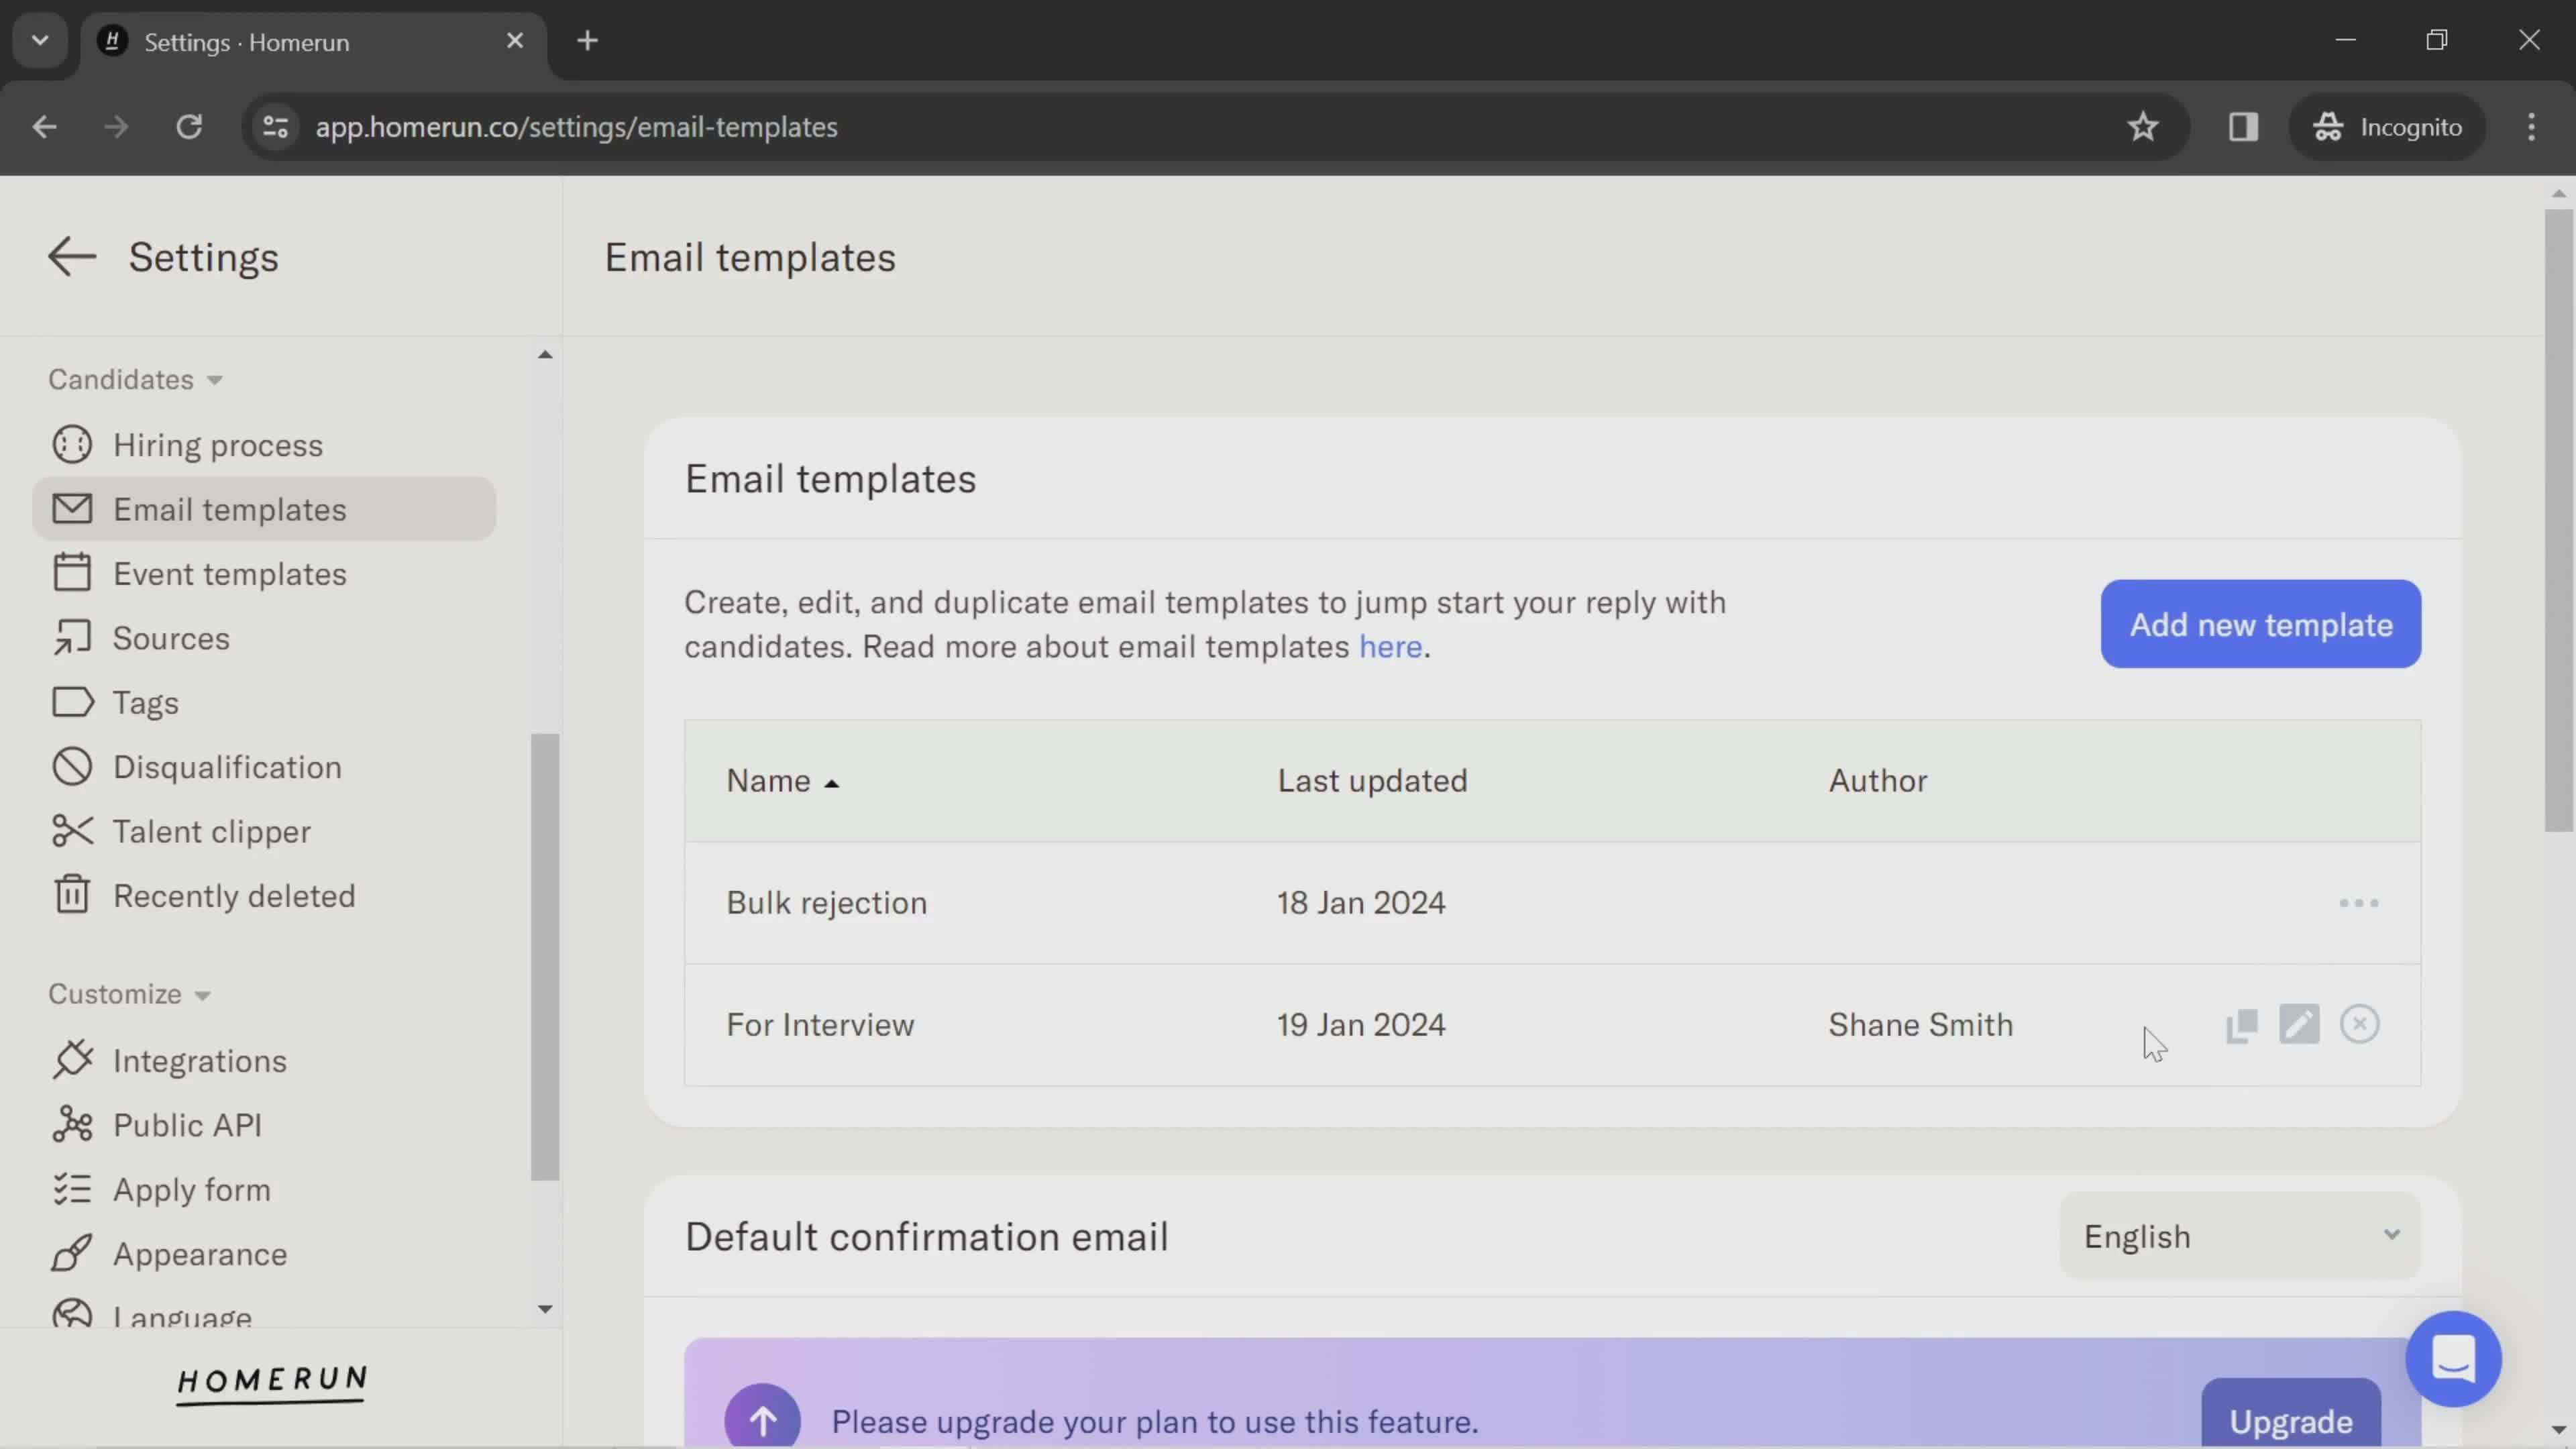2576x1449 pixels.
Task: Open Appearance settings
Action: click(199, 1254)
